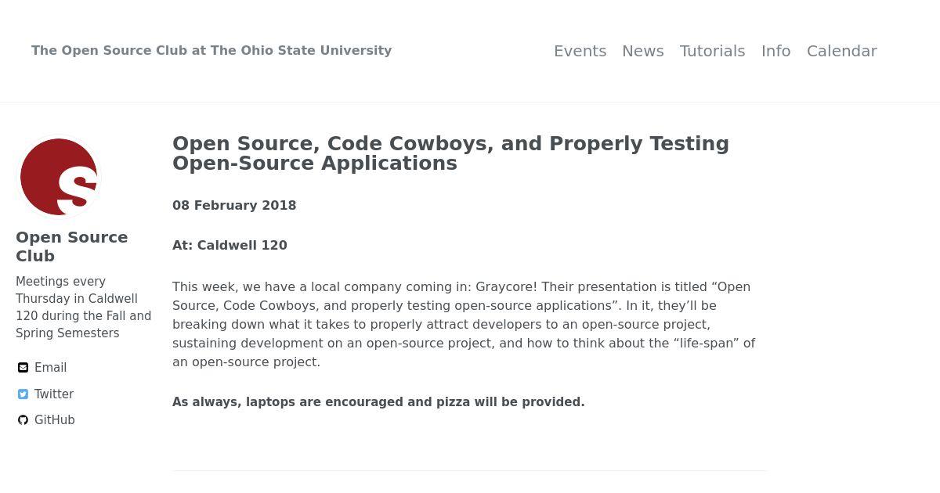Screen dimensions: 940x493
Task: Open the Tutorials navigation item
Action: pyautogui.click(x=713, y=51)
